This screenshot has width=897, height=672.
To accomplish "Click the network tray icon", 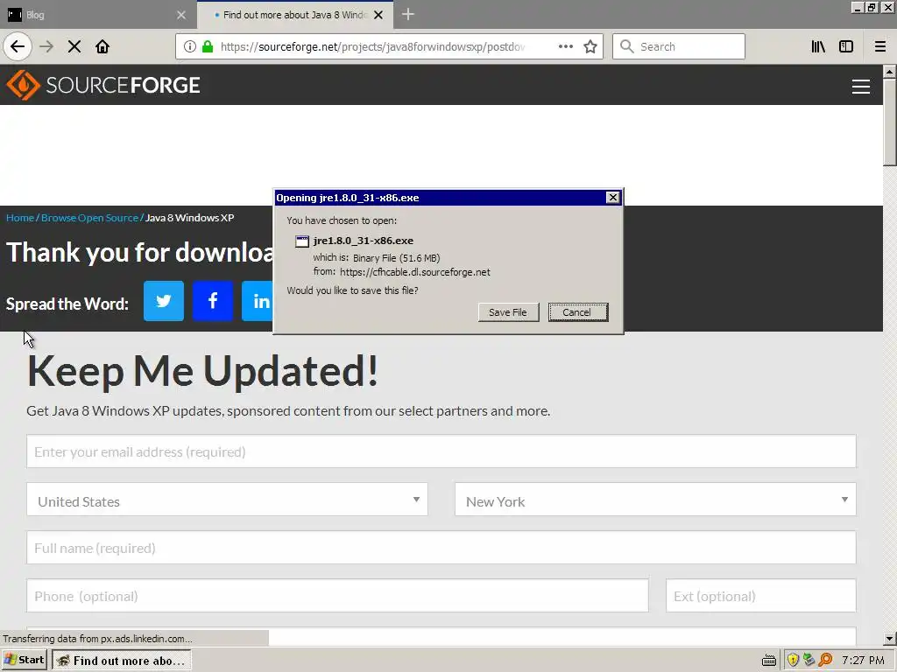I will (809, 660).
